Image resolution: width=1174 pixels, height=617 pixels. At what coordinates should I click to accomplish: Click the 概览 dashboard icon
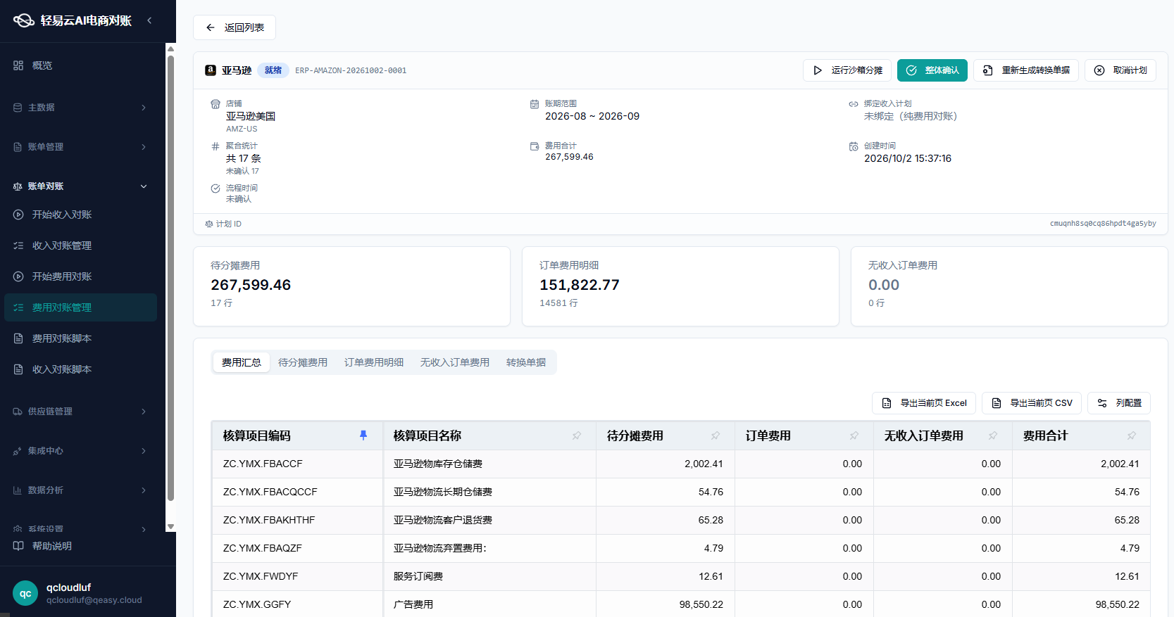click(18, 65)
